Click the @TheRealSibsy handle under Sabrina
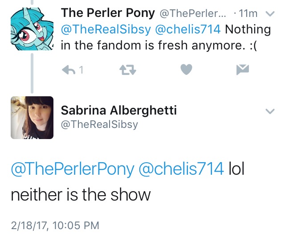The image size is (285, 234). 99,125
